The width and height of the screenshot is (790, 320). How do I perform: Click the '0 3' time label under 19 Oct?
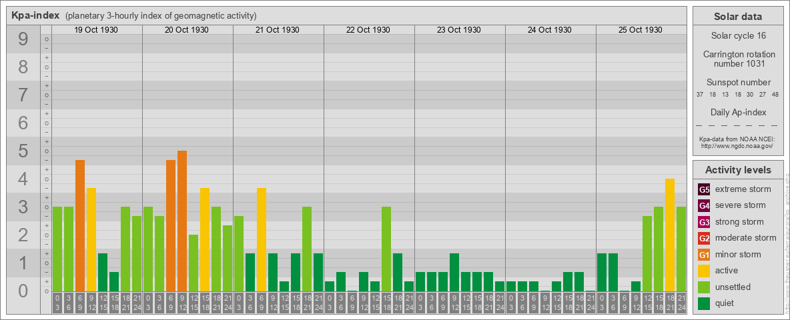coord(57,303)
